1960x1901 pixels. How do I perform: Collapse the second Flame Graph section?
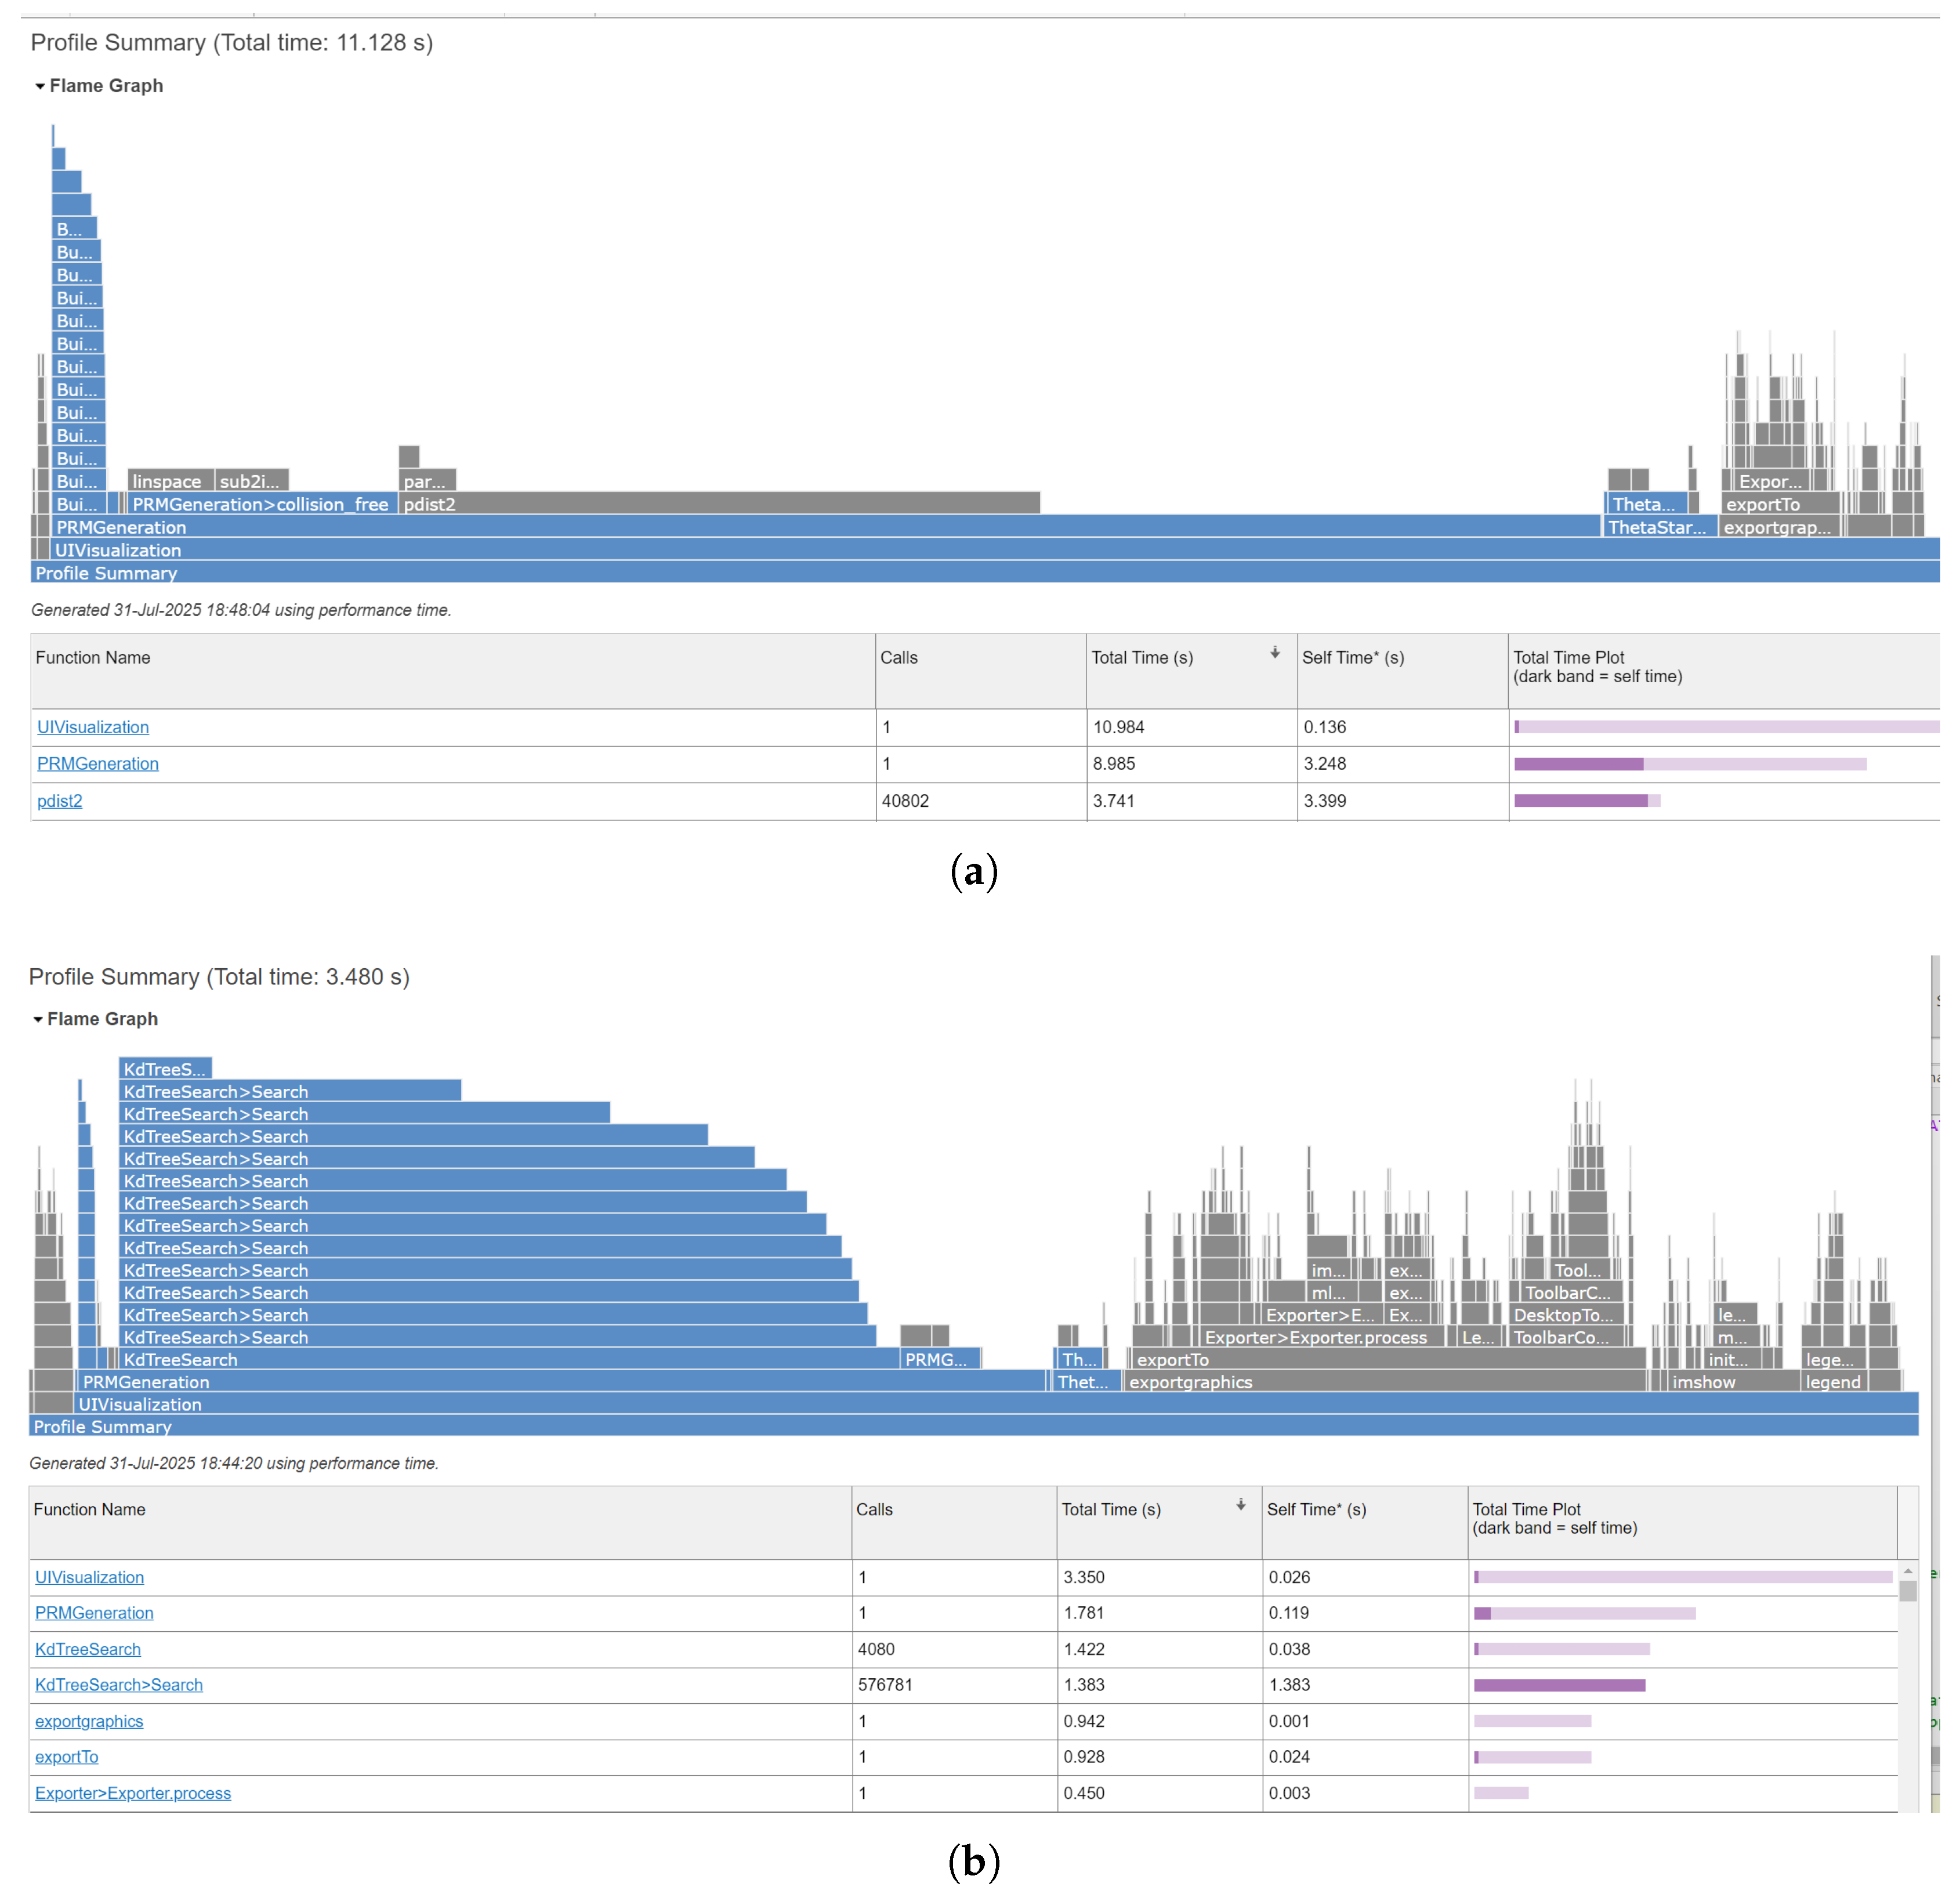(38, 1019)
